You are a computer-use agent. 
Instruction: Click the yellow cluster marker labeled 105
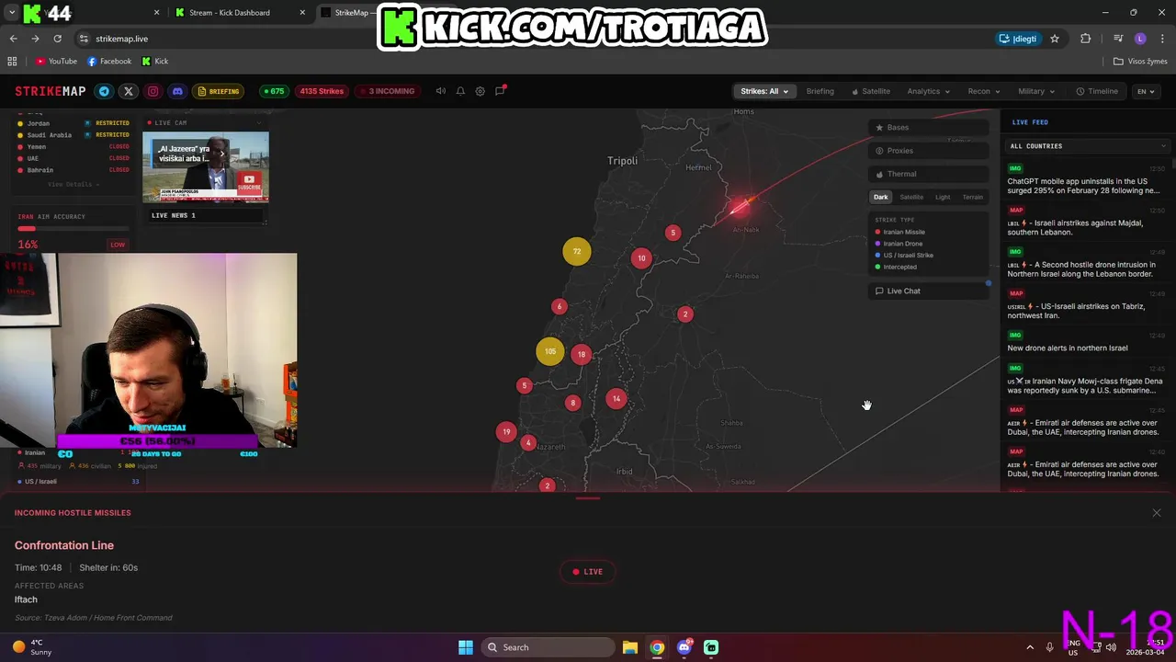pyautogui.click(x=549, y=351)
